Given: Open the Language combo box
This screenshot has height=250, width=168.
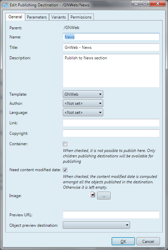Looking at the screenshot, I should coord(83,113).
